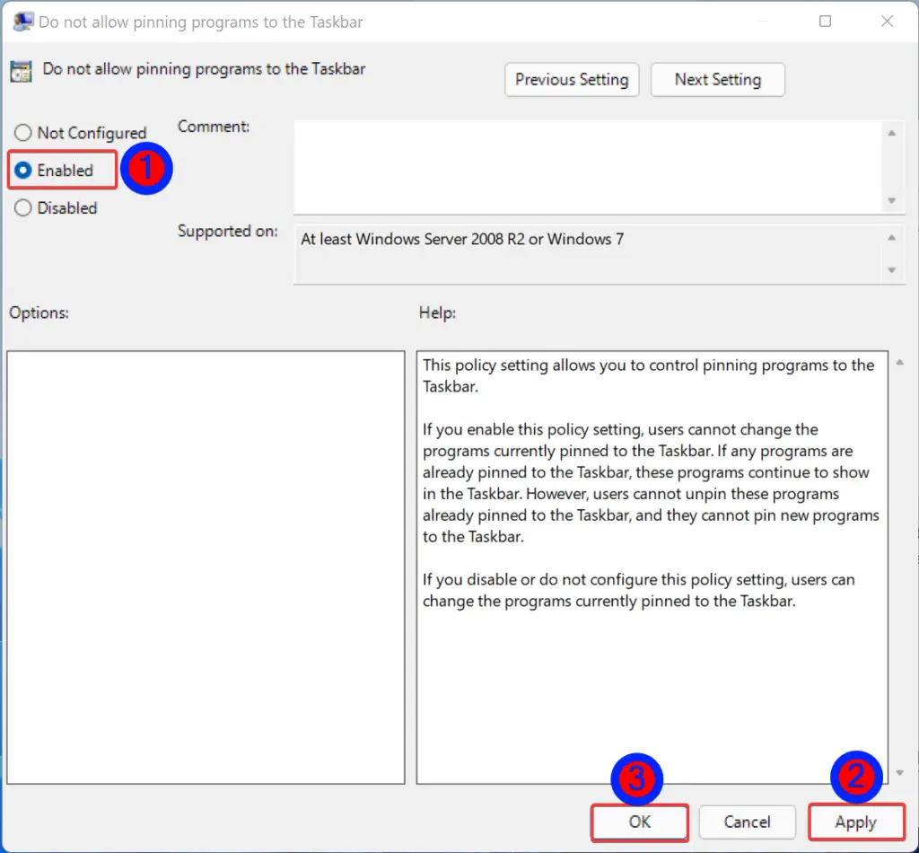Select the Enabled radio button
Viewport: 919px width, 853px height.
point(22,169)
